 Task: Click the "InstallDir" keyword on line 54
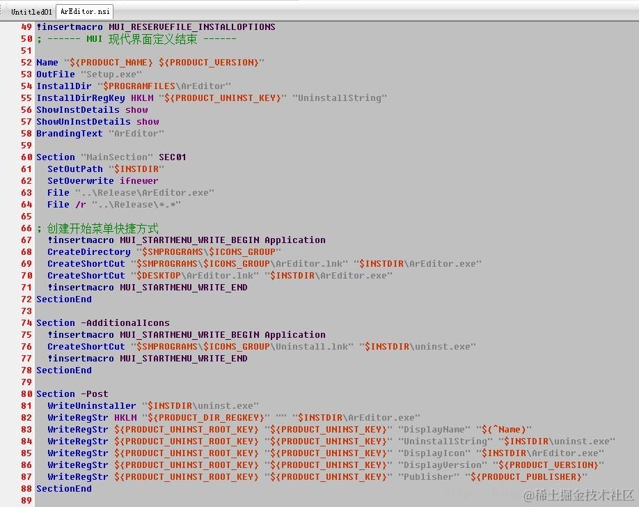coord(64,86)
